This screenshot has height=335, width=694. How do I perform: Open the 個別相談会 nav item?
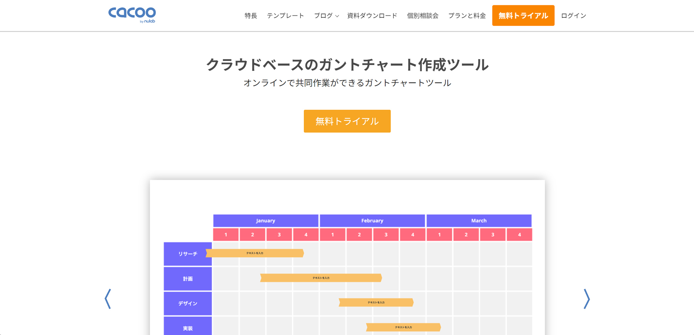click(423, 16)
